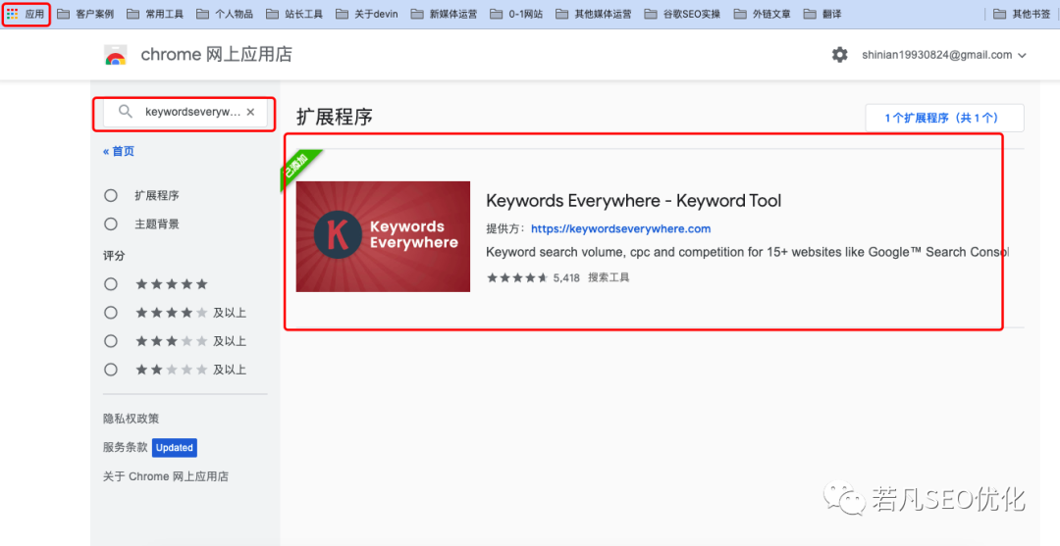Open the 外链文章 bookmark folder
Image resolution: width=1060 pixels, height=546 pixels.
[x=762, y=14]
